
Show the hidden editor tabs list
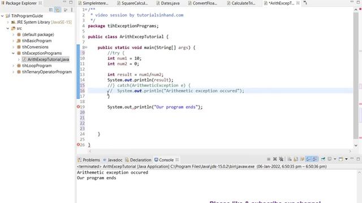(305, 3)
